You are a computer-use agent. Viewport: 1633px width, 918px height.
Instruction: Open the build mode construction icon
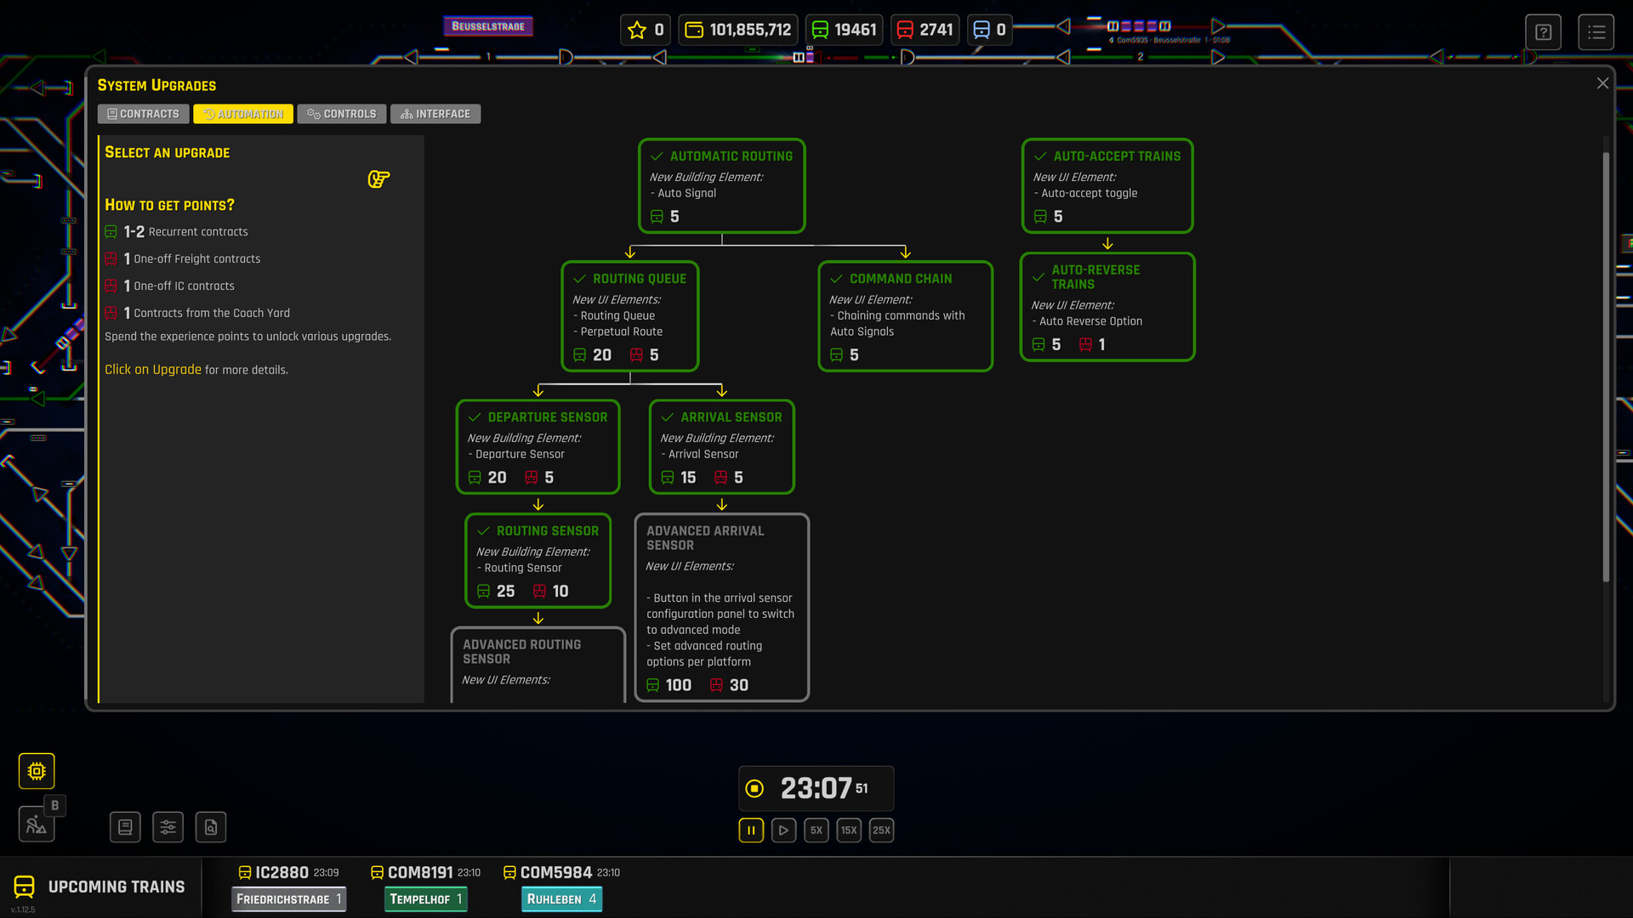[37, 824]
